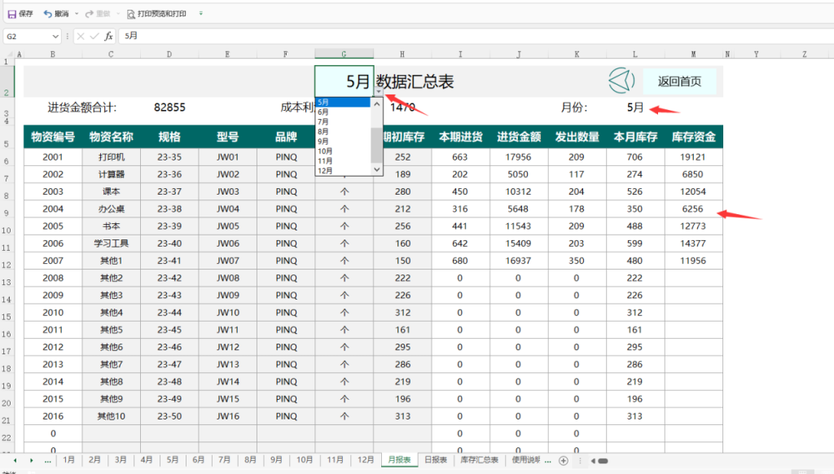Click 规格 cell 23-50
This screenshot has height=474, width=834.
click(x=169, y=416)
